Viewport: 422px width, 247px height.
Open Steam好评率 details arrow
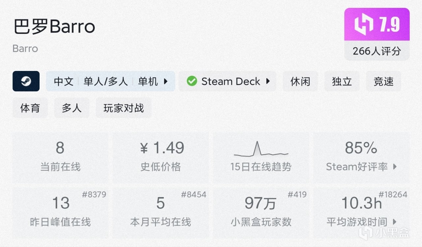click(x=395, y=167)
